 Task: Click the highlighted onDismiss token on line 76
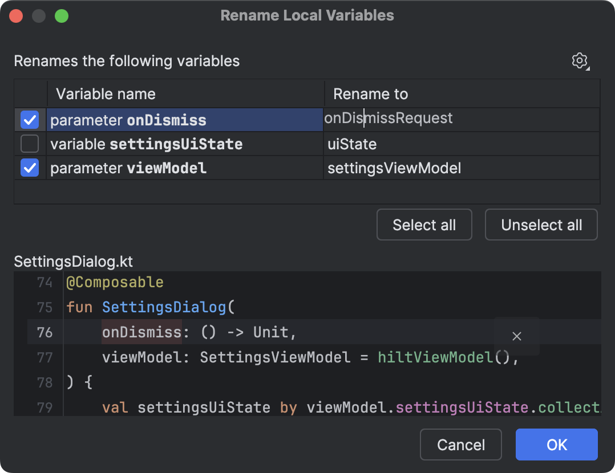pos(140,332)
